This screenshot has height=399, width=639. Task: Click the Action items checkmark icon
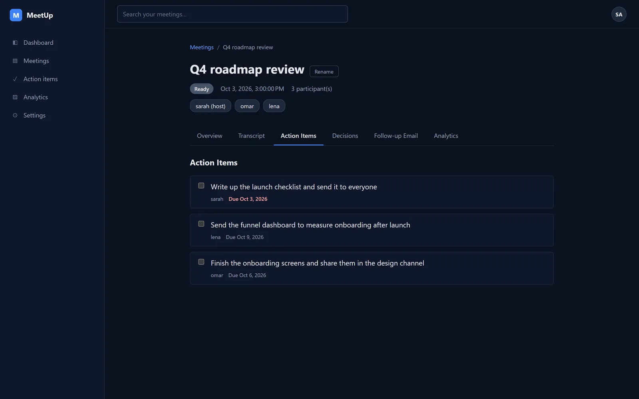(15, 79)
